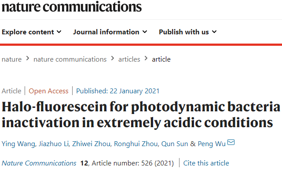The width and height of the screenshot is (282, 169).
Task: View author Jiazhuo Li's profile
Action: [x=54, y=144]
